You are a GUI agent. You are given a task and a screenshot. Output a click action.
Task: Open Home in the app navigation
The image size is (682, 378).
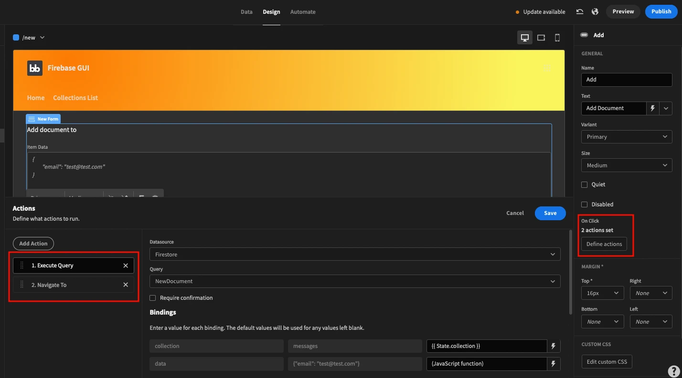(x=36, y=98)
